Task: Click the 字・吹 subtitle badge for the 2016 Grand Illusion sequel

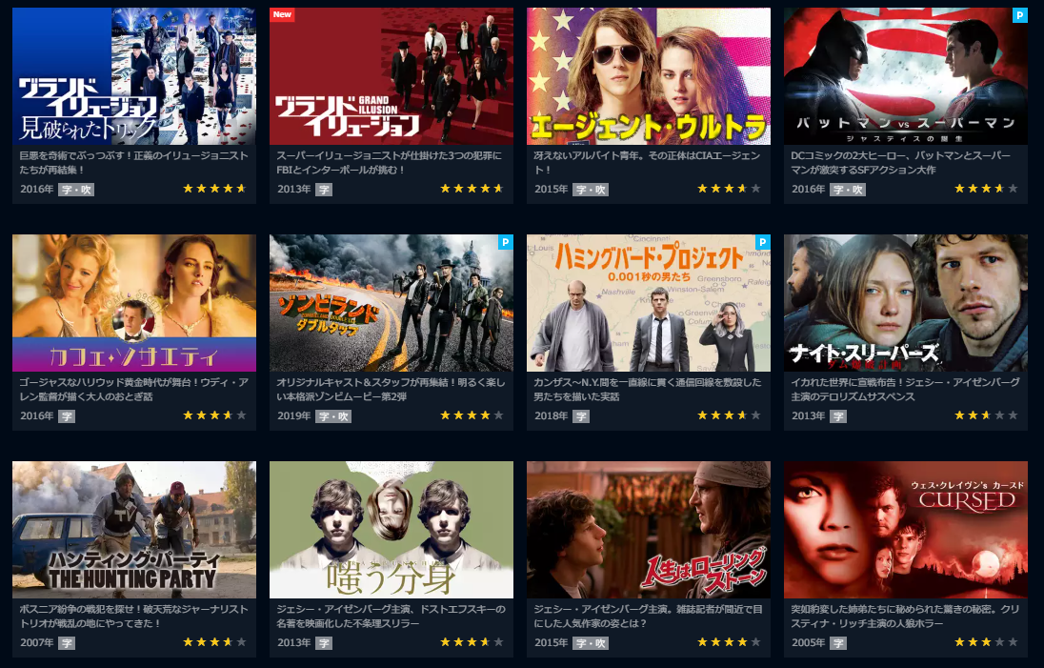Action: (76, 190)
